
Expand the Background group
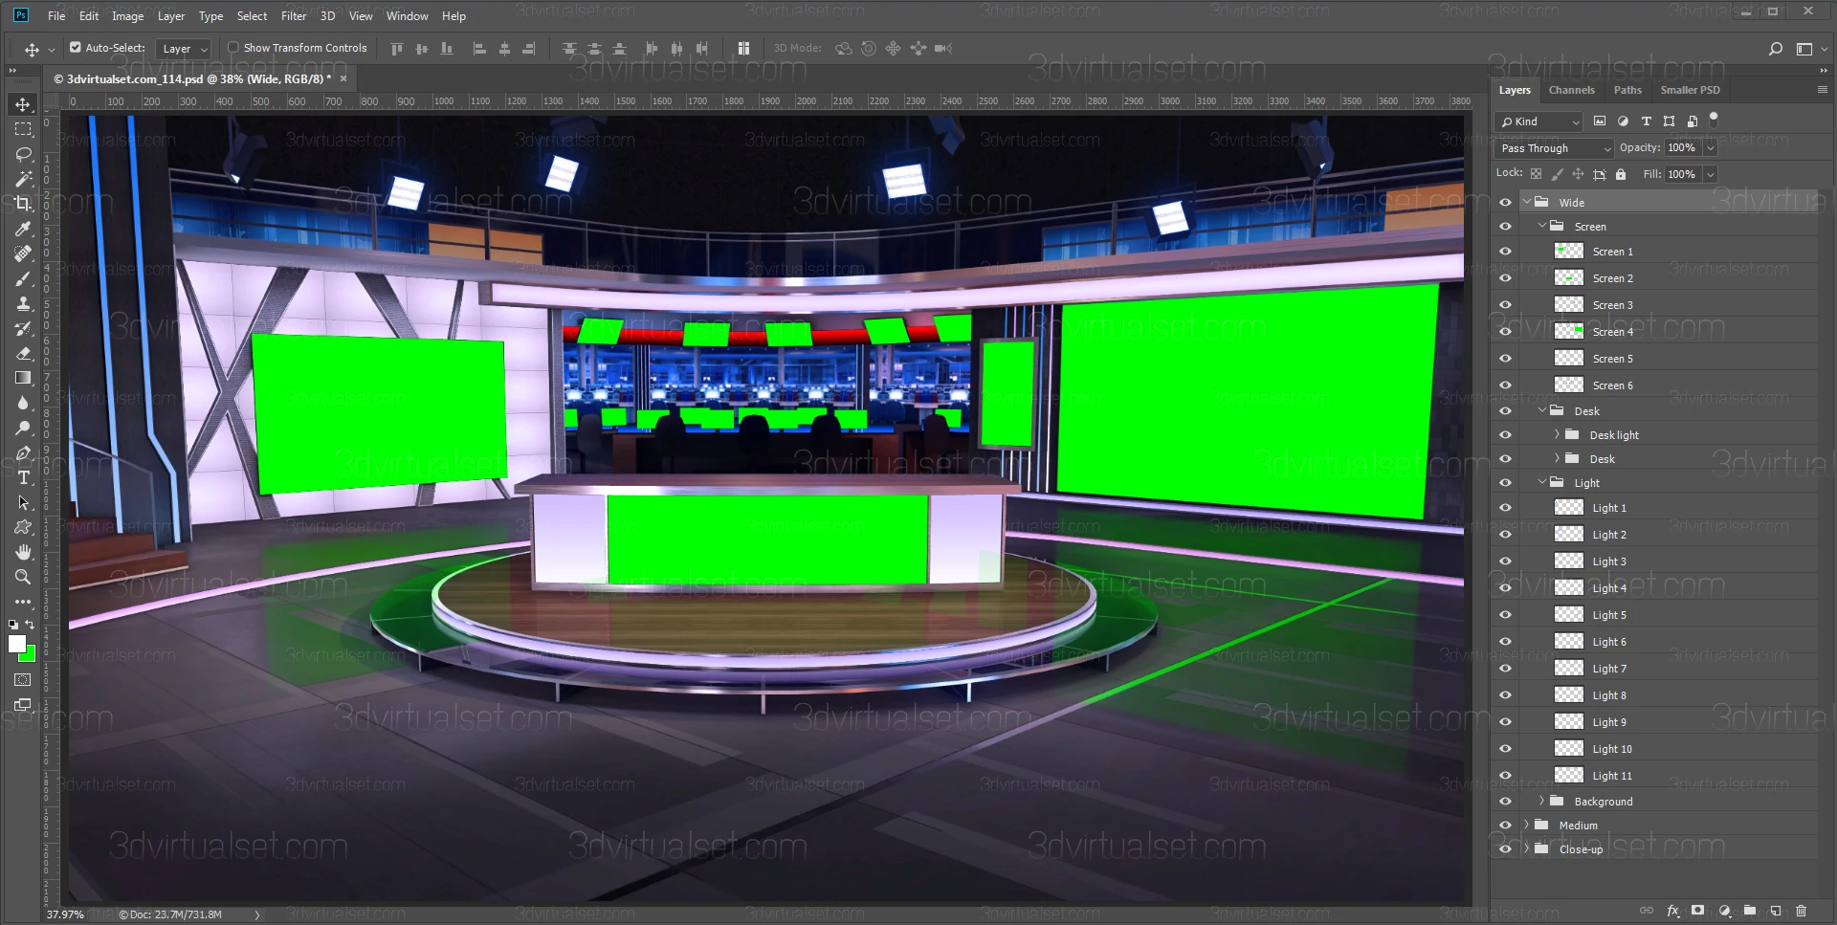click(1541, 801)
